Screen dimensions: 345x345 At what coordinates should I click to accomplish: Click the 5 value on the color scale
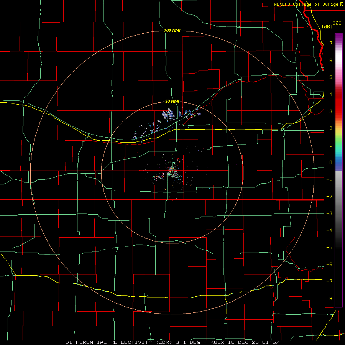[x=331, y=77]
